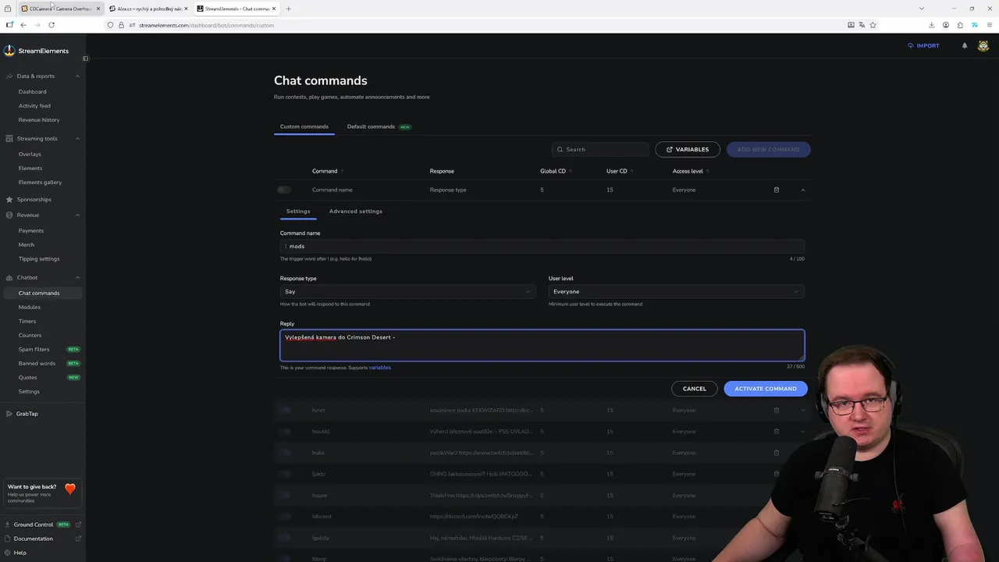This screenshot has height=562, width=999.
Task: Click trash icon on the !smrt row
Action: pyautogui.click(x=777, y=410)
